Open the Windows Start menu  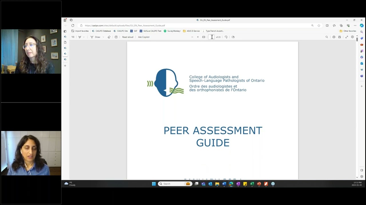154,184
